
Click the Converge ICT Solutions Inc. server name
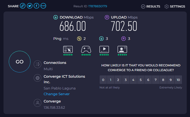(x=64, y=79)
